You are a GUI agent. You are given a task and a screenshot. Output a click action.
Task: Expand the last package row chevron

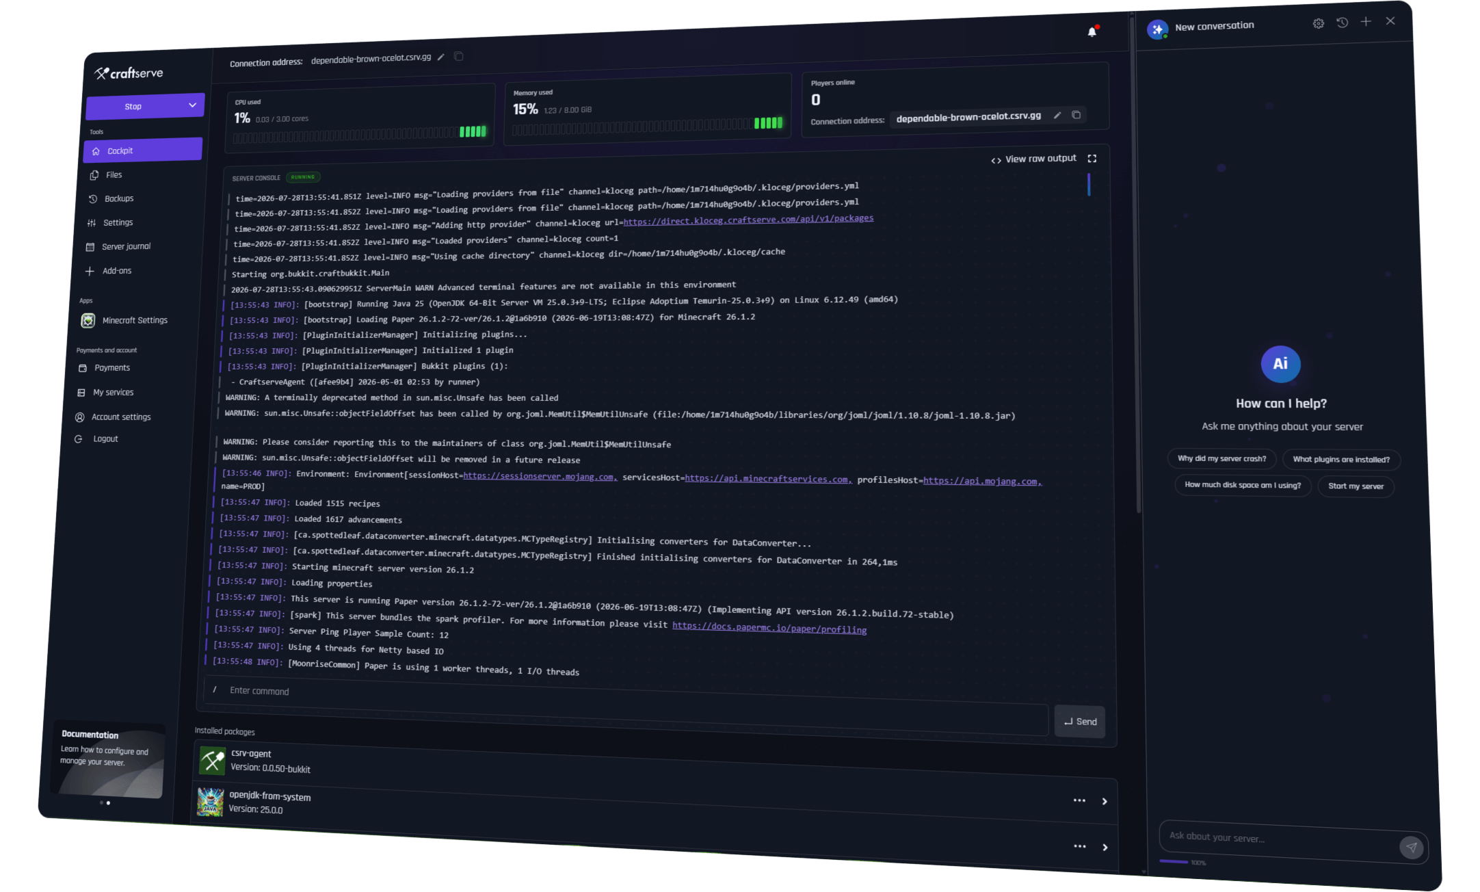pos(1105,847)
